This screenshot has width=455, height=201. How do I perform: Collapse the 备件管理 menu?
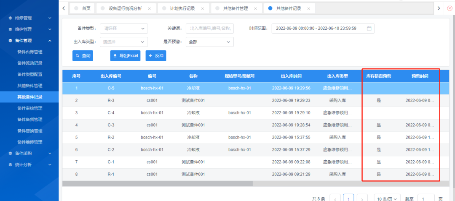[50, 41]
